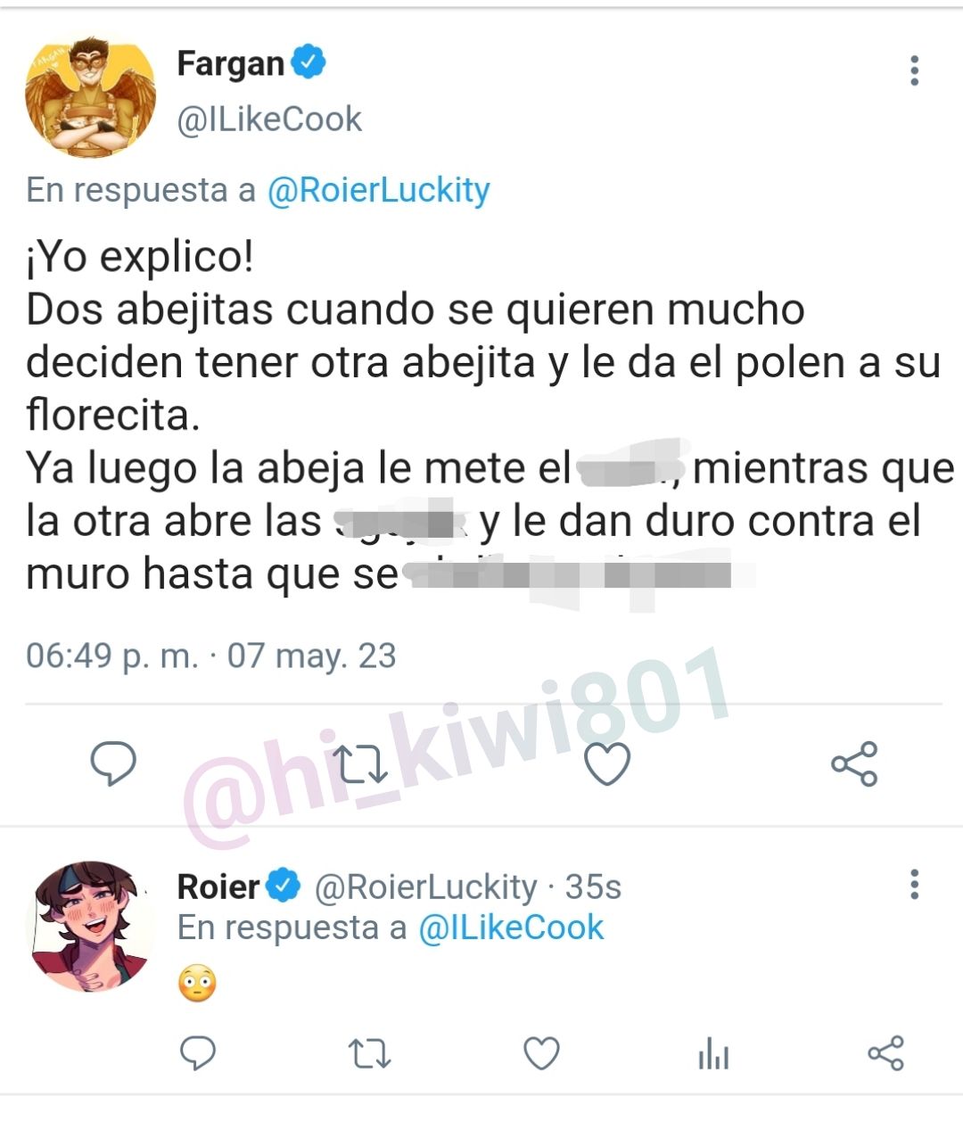Open Roier's display name
This screenshot has width=963, height=1130.
point(218,887)
